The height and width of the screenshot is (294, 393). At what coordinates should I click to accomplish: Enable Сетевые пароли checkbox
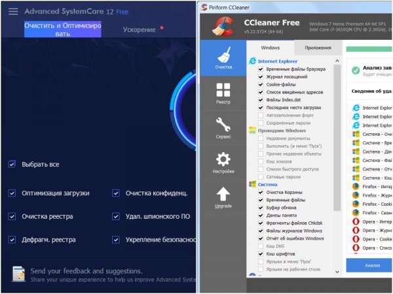261,177
